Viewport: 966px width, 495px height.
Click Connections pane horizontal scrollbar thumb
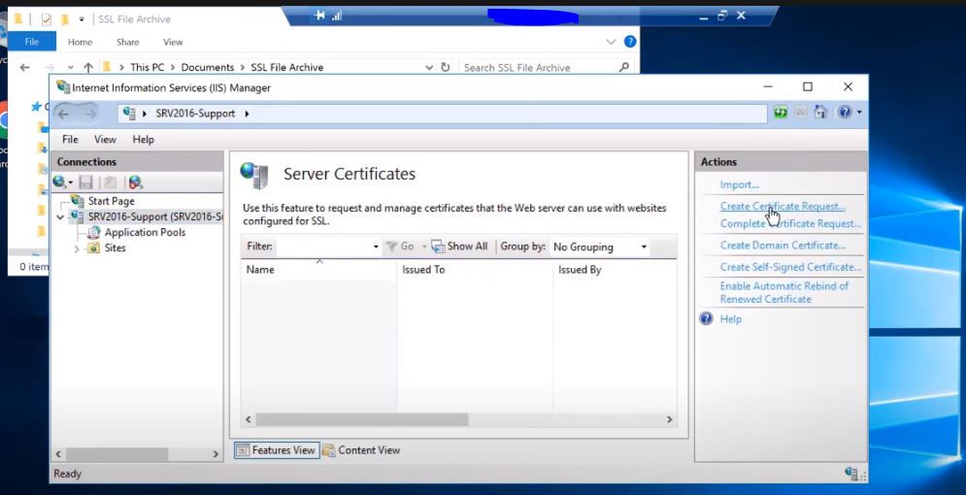tap(117, 454)
